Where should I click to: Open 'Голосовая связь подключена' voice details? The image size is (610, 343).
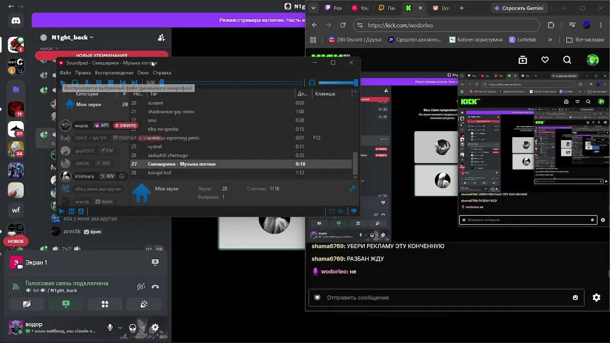pyautogui.click(x=67, y=283)
